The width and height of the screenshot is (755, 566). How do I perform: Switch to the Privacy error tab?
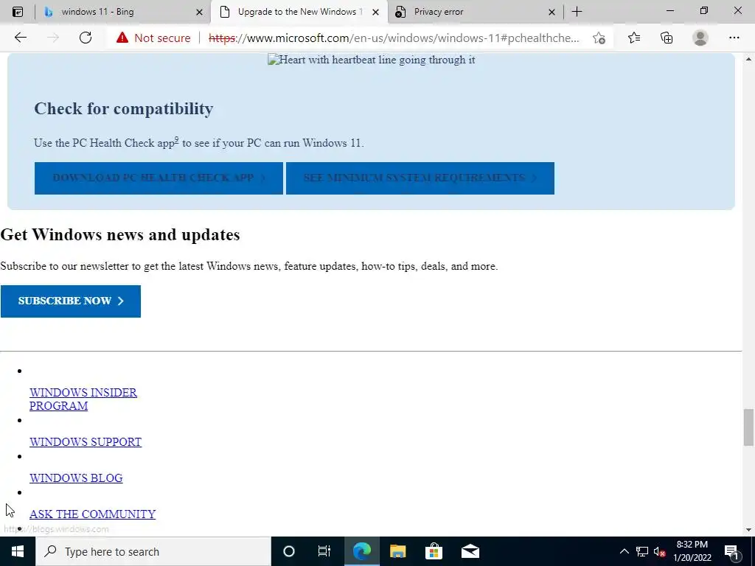pos(476,12)
